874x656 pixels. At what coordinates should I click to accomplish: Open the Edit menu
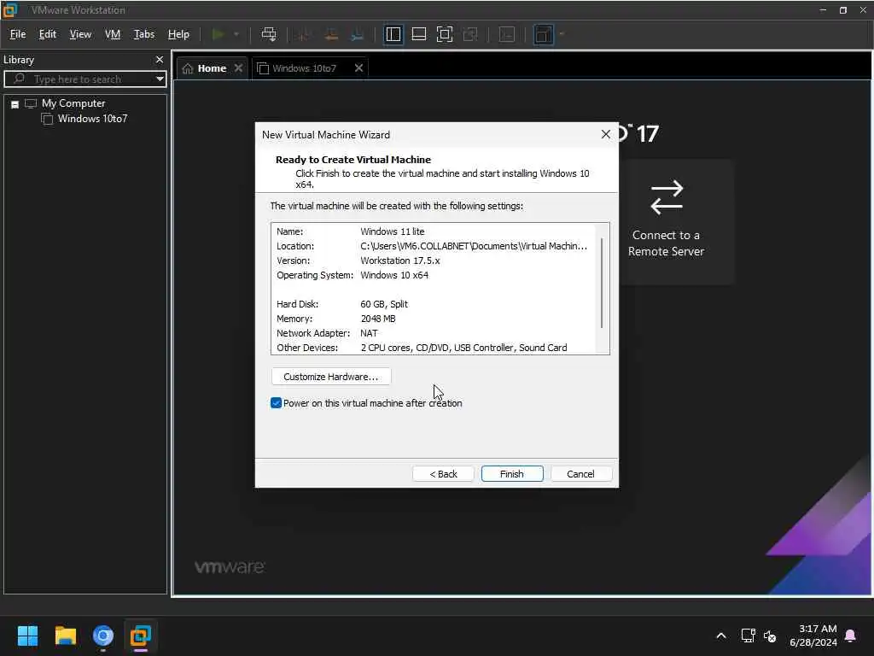coord(48,34)
